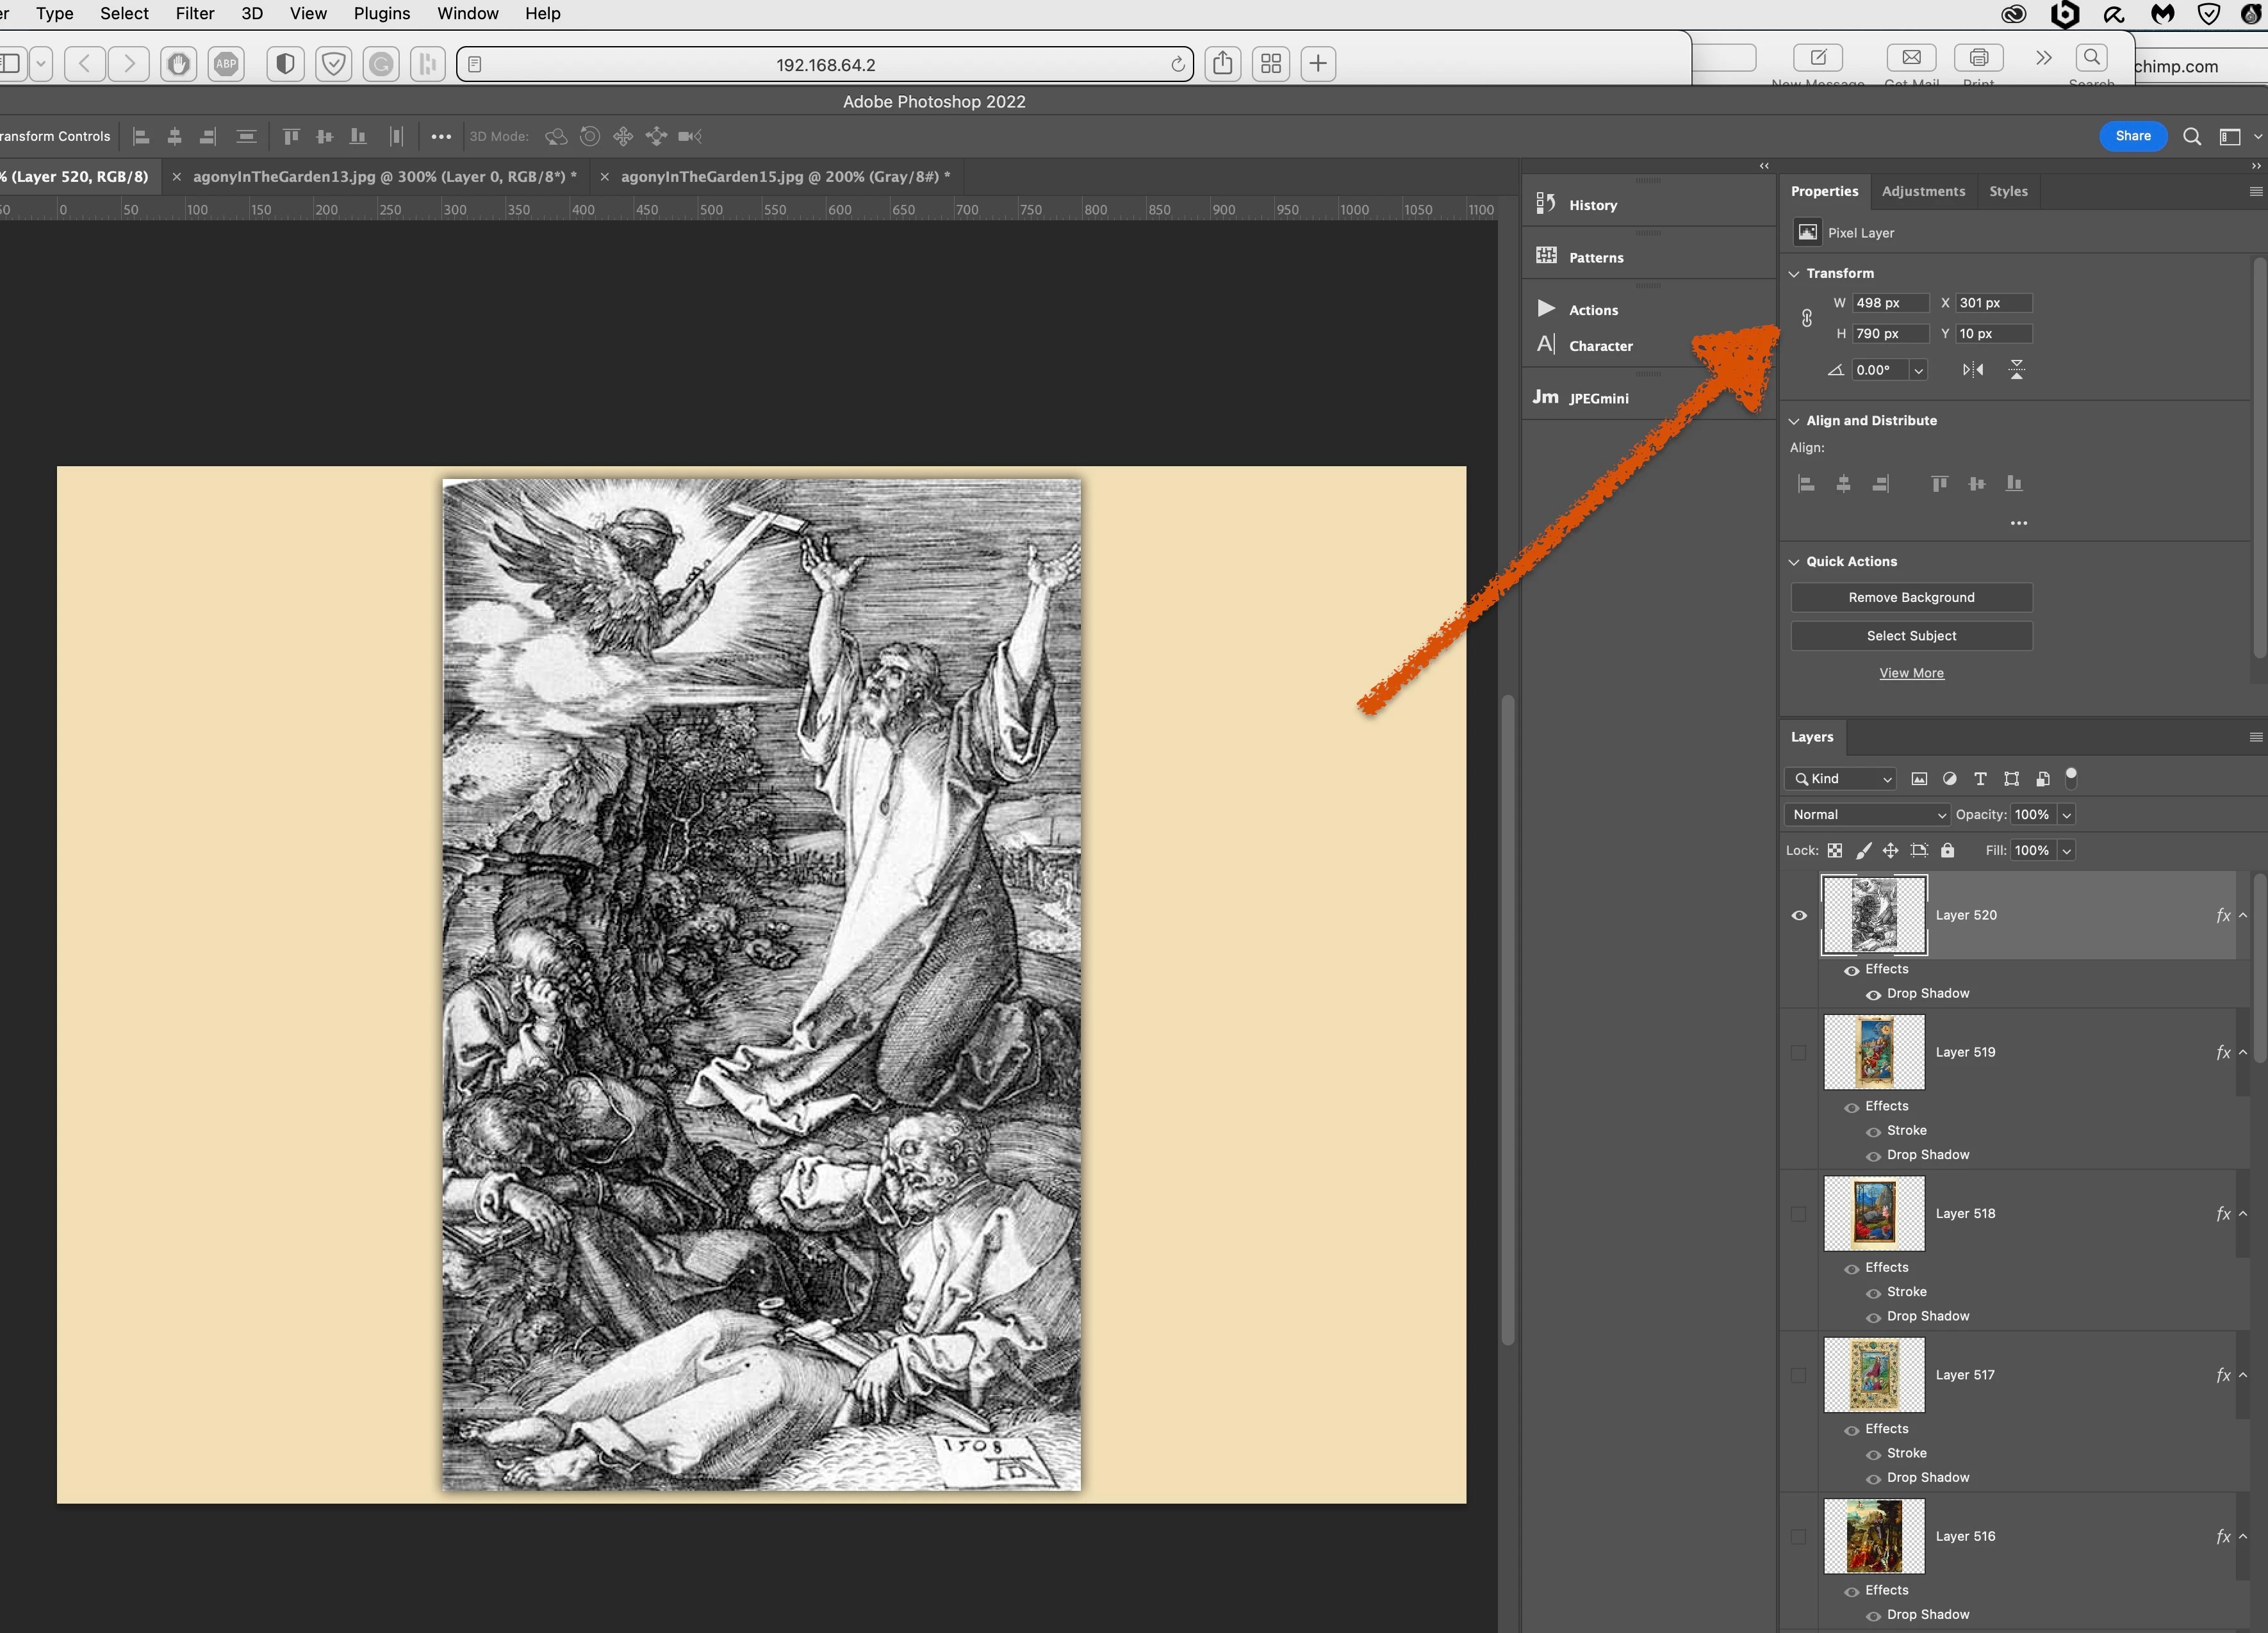Filter layers by type layers icon

(1979, 779)
